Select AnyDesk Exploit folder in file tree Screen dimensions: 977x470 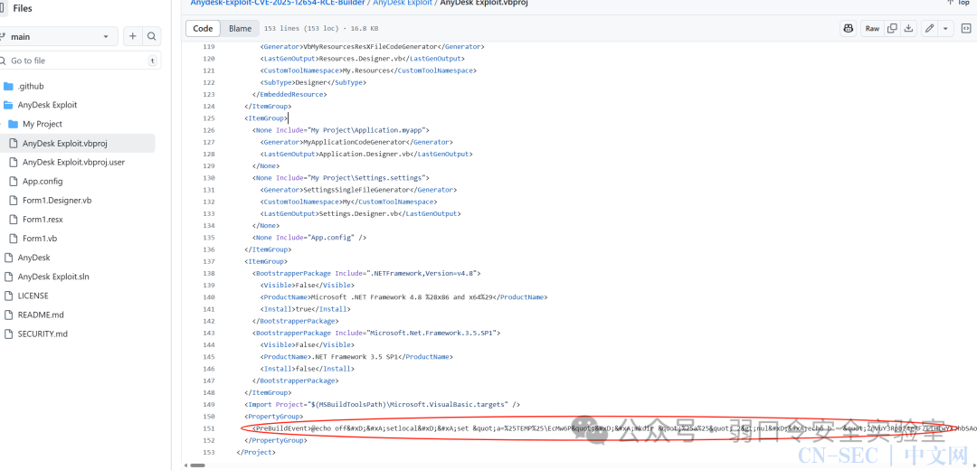tap(47, 105)
